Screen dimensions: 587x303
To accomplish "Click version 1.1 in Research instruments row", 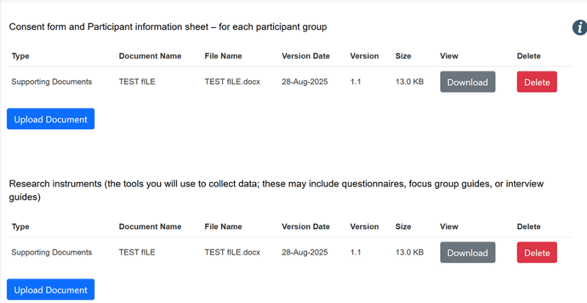I will coord(356,252).
